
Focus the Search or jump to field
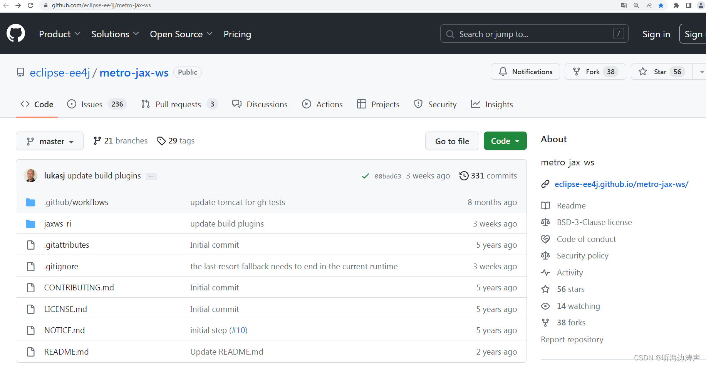pyautogui.click(x=534, y=34)
